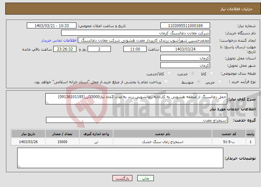Viewport: 261px width, 187px height.
Task: Select the متوسط purchase type radio
Action: [198, 82]
